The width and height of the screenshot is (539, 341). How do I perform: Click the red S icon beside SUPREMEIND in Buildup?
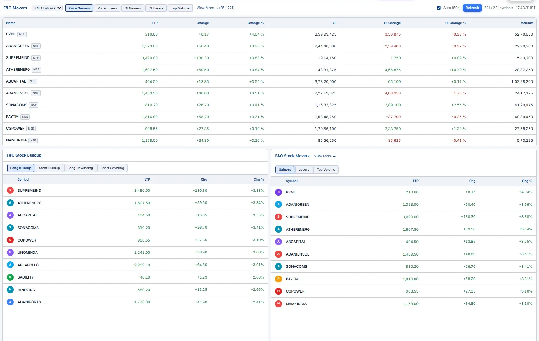tap(10, 191)
